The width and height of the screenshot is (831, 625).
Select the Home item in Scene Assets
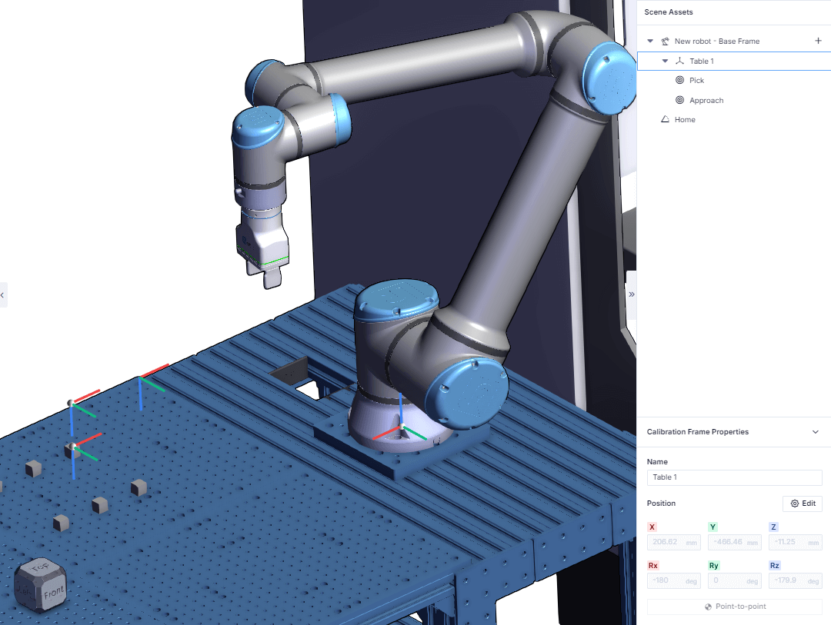[685, 120]
